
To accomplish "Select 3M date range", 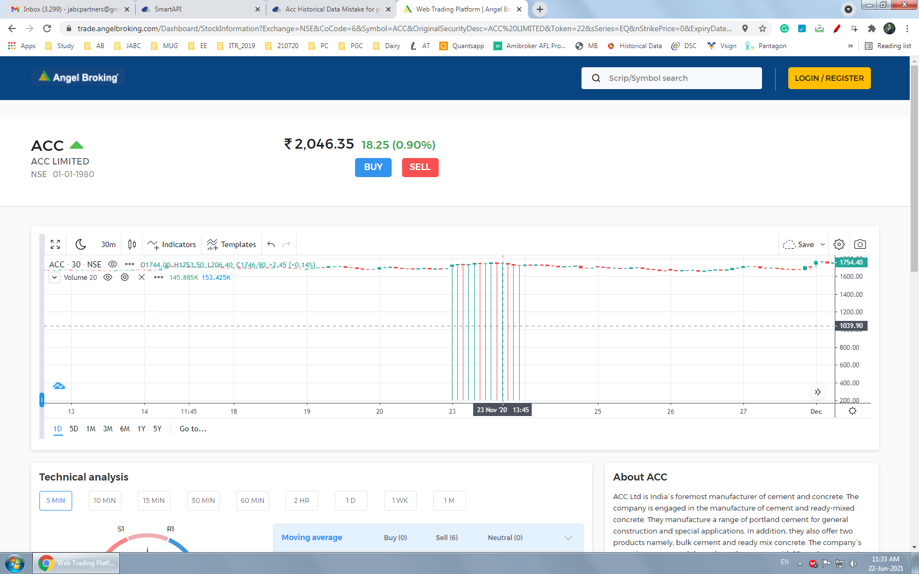I will coord(108,429).
